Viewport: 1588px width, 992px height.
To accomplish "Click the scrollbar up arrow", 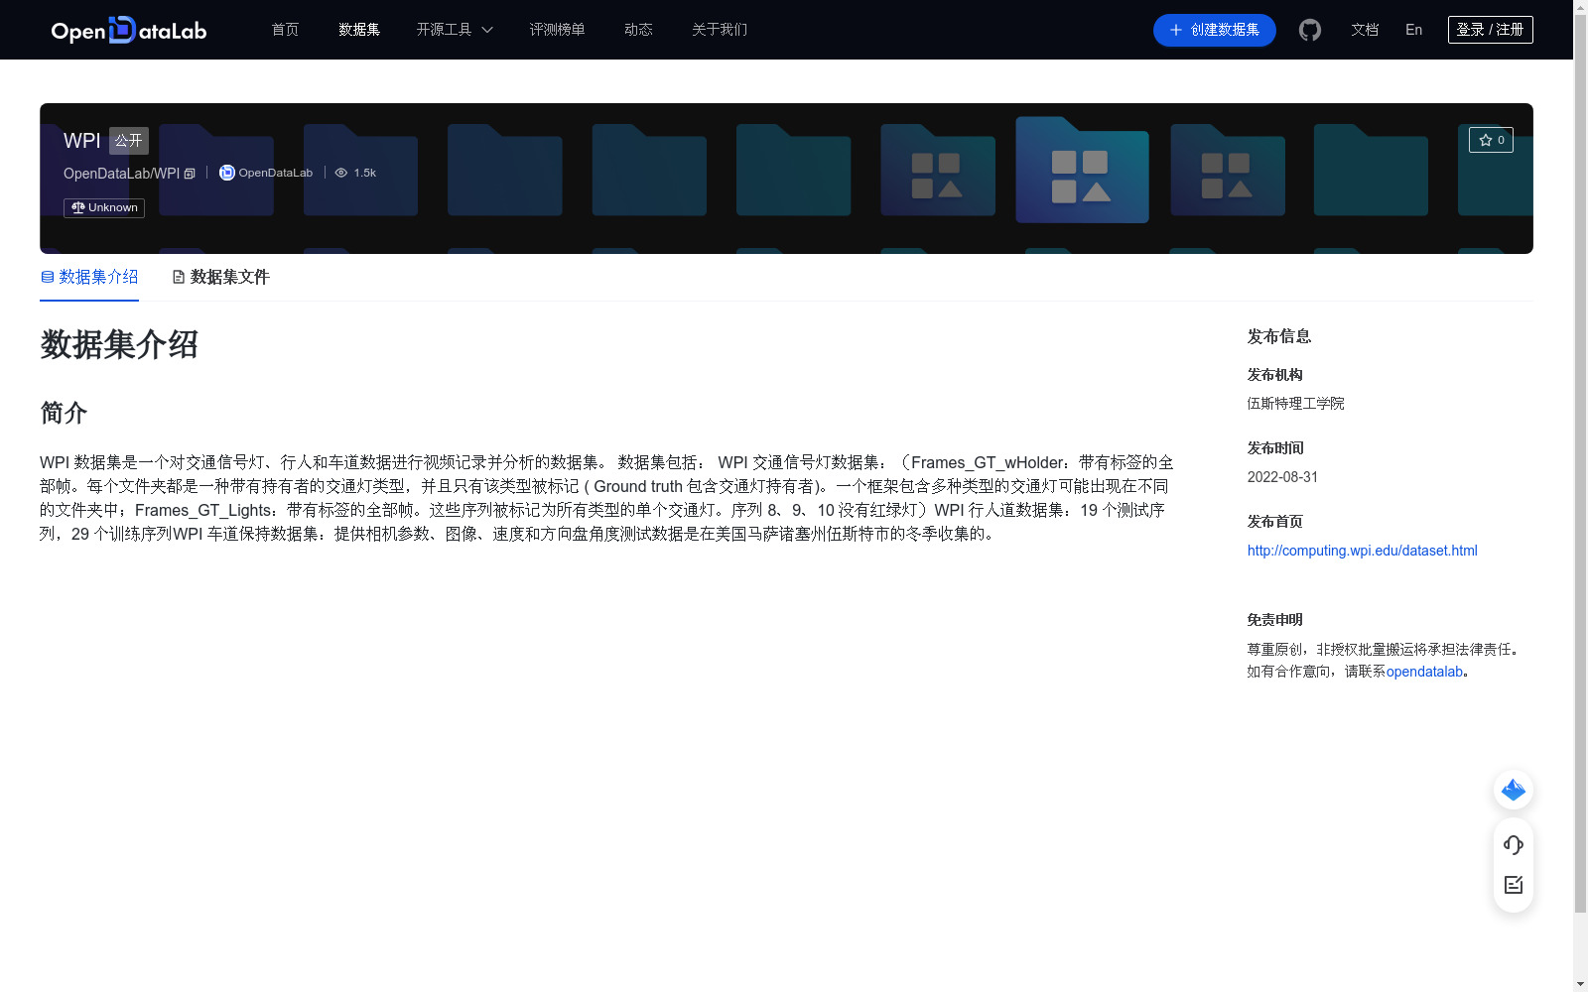I will pos(1580,7).
